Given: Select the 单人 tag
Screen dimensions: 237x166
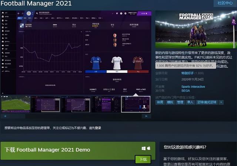Looking at the screenshot, I should [190, 102].
